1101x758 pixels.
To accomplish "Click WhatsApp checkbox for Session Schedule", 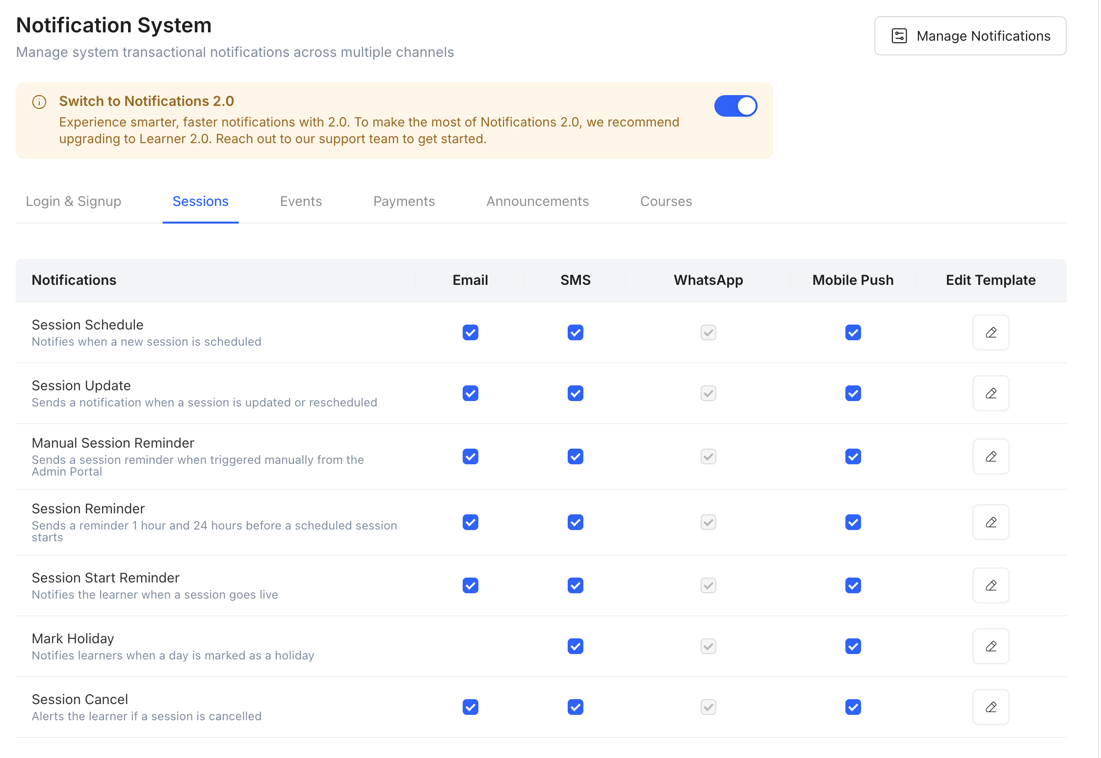I will (708, 332).
